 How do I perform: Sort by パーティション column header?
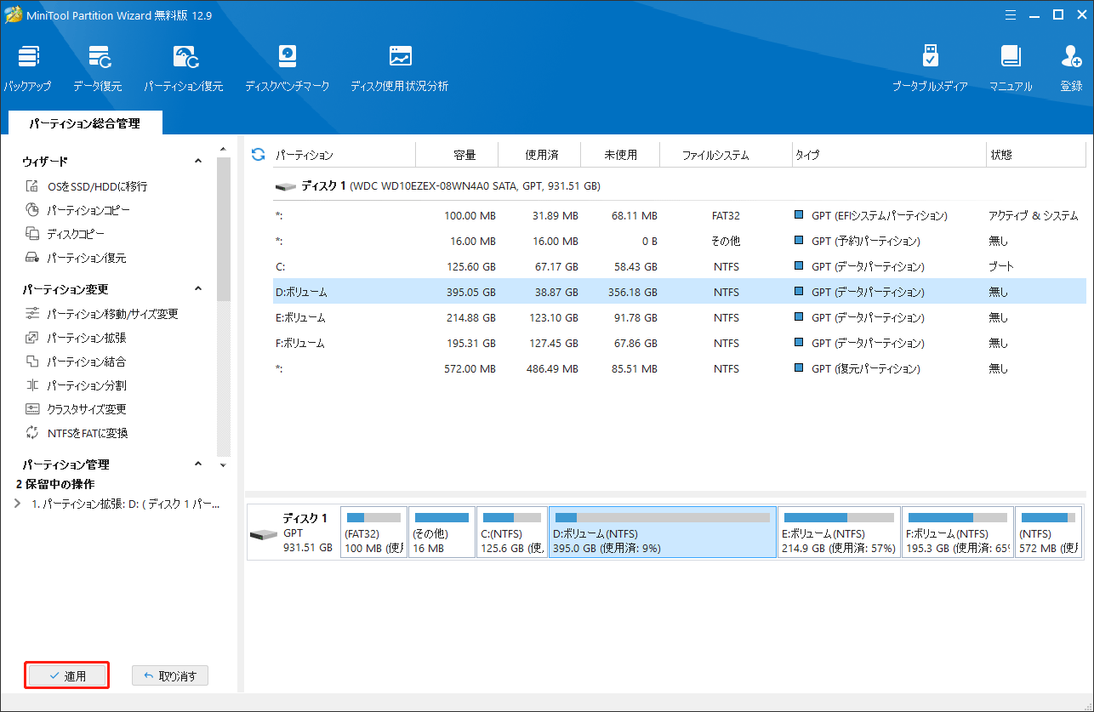pos(344,155)
